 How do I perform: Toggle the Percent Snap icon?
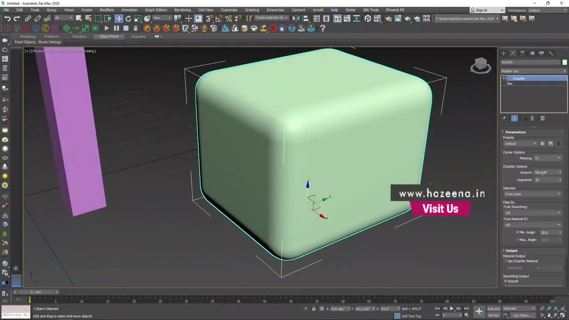tap(228, 18)
